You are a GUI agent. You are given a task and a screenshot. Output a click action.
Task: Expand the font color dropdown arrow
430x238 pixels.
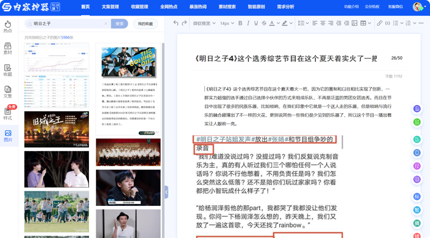[x=278, y=23]
